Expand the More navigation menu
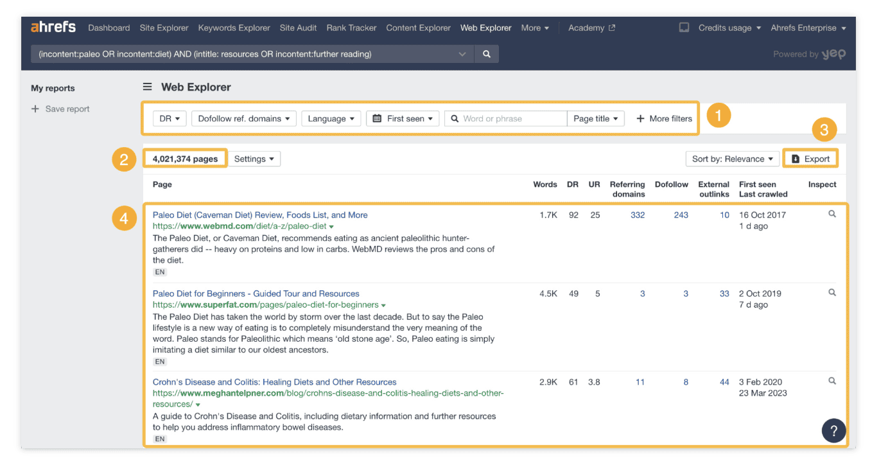Screen dimensions: 872x465 click(535, 28)
